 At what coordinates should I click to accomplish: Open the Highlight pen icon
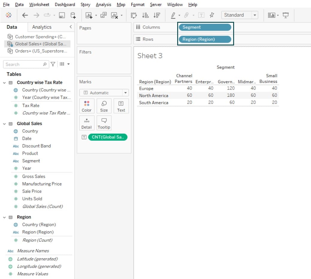coord(173,15)
